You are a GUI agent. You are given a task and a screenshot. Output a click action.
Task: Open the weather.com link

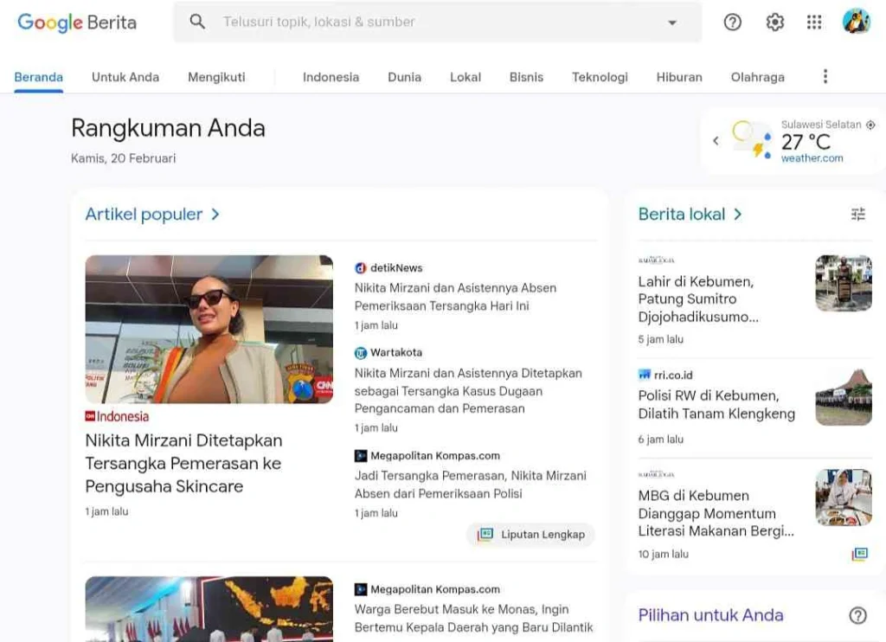[812, 159]
